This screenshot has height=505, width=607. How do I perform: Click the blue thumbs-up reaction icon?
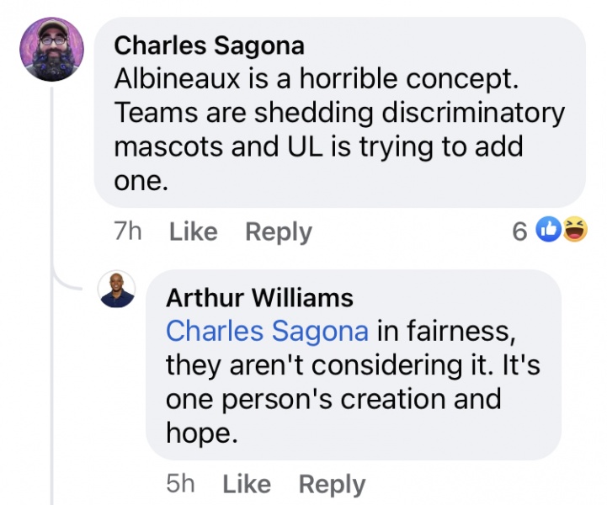click(549, 230)
